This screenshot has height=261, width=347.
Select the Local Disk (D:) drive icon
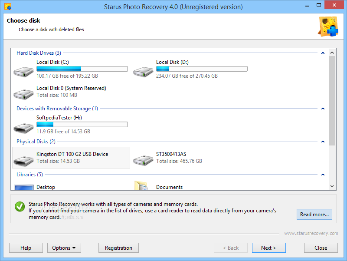143,72
